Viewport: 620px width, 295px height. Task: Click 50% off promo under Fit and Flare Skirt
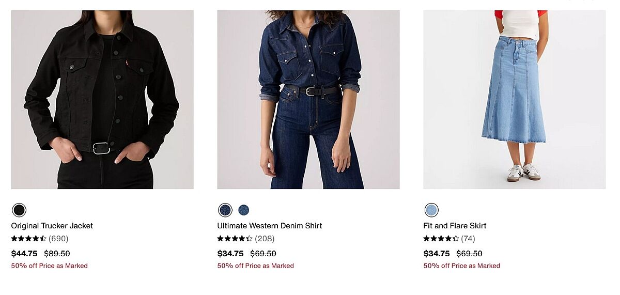[462, 266]
